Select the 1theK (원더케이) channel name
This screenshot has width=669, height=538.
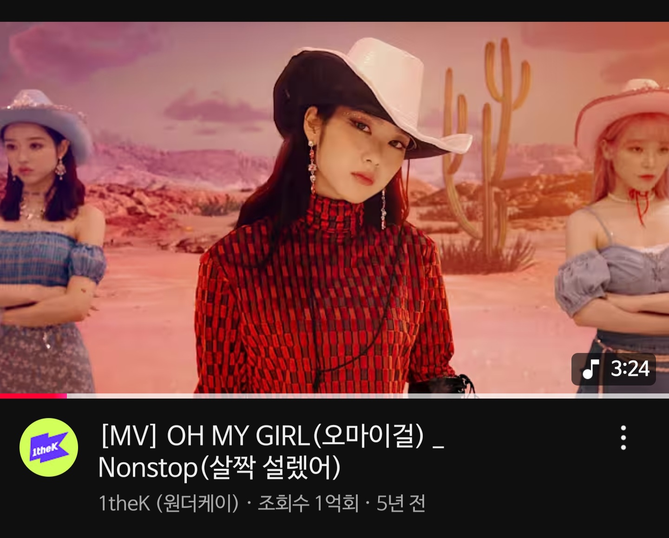pyautogui.click(x=169, y=503)
